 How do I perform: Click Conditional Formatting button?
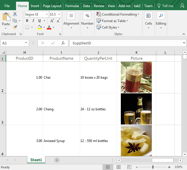click(118, 14)
